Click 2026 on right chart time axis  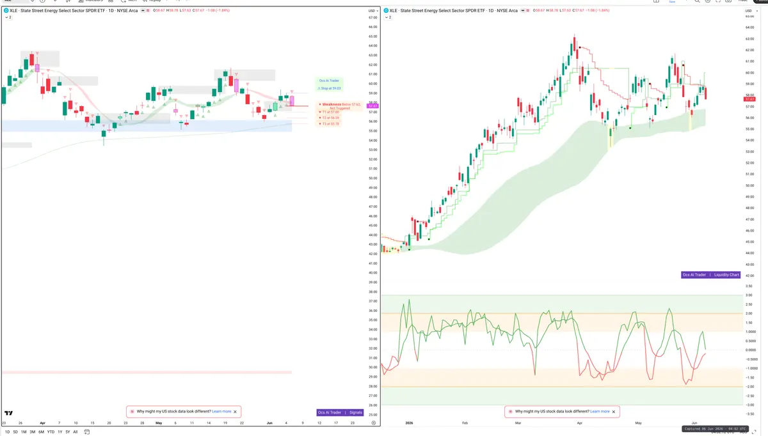coord(410,423)
